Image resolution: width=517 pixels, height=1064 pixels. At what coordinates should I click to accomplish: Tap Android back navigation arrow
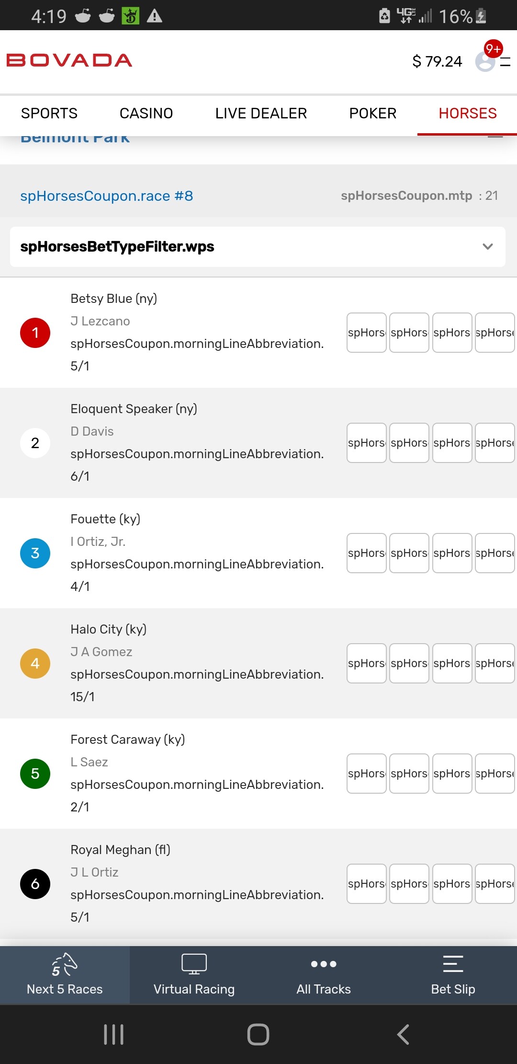pyautogui.click(x=403, y=1034)
